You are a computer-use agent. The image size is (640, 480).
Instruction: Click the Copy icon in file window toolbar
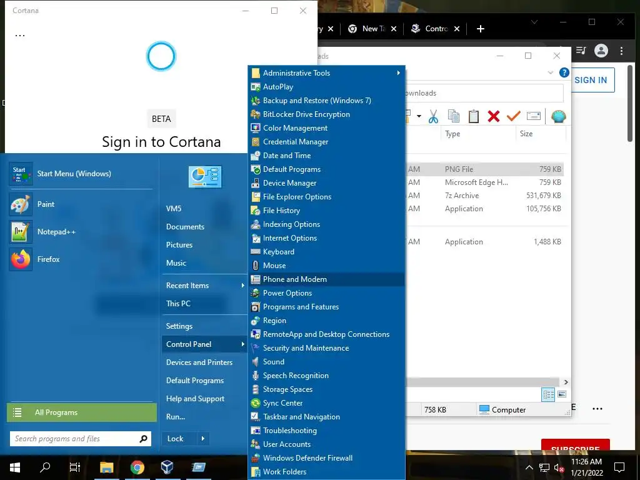pos(454,116)
